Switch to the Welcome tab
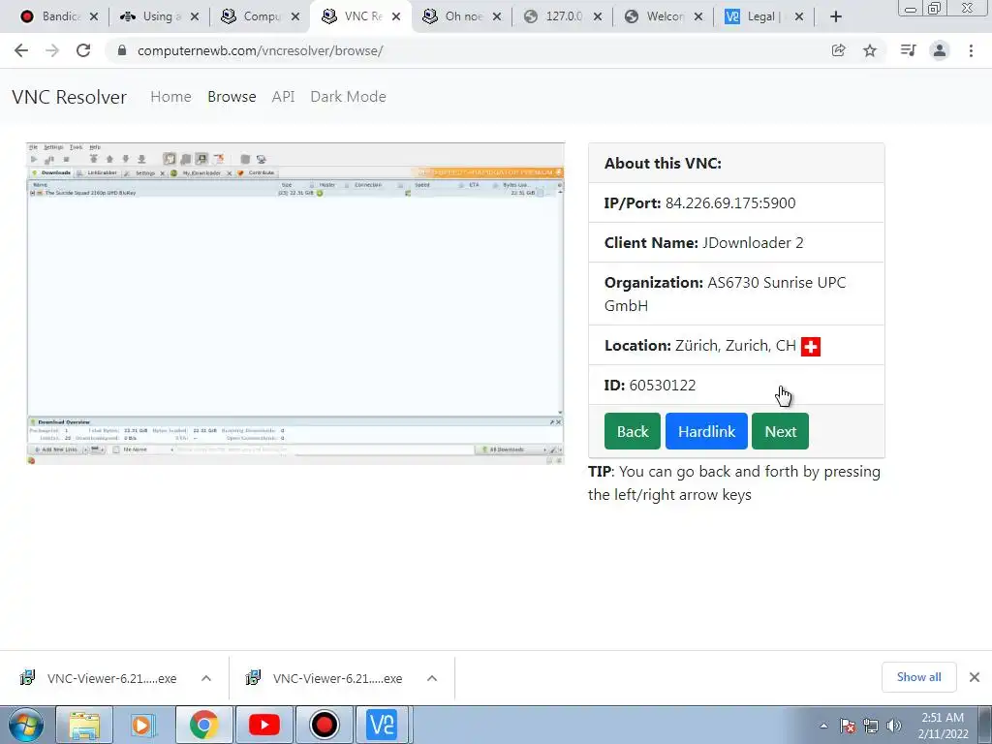 [663, 16]
